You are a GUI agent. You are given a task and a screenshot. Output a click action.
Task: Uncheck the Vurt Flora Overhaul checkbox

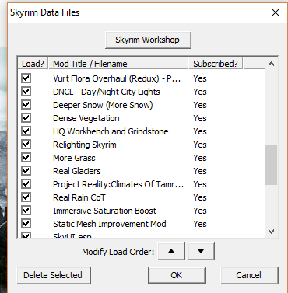coord(26,78)
